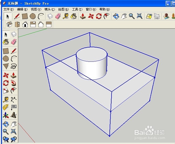The width and height of the screenshot is (175, 144).
Task: Open the 视图(V) menu
Action: 36,9
